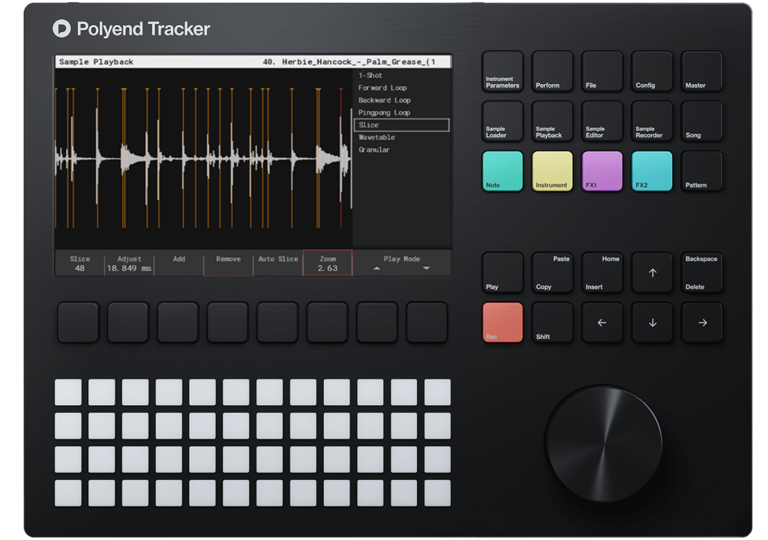Open the File button
768x540 pixels.
(x=602, y=71)
